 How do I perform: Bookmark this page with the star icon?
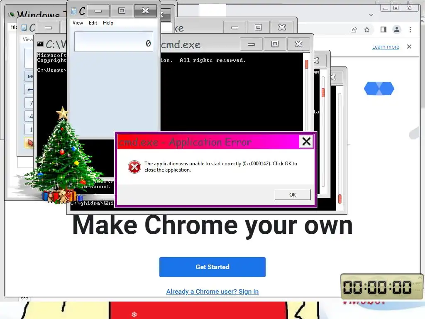pos(367,29)
